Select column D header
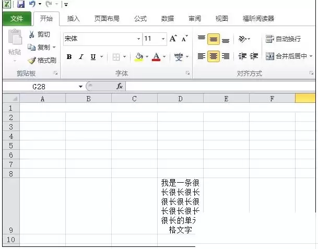The image size is (318, 249). coord(180,99)
